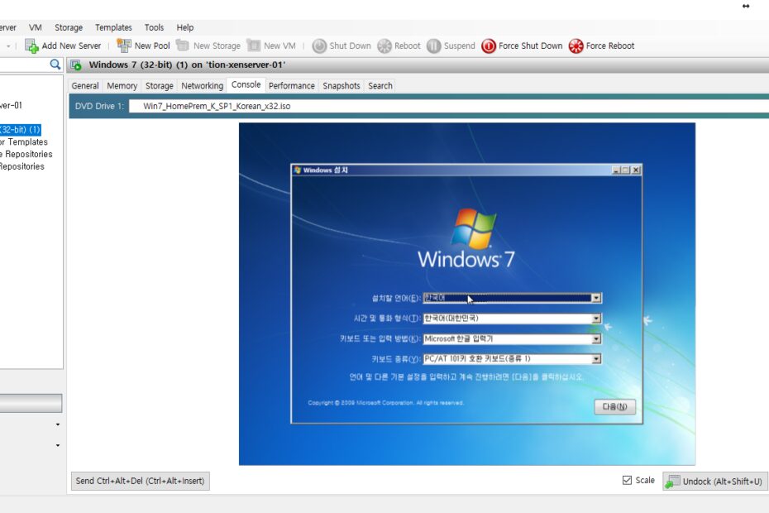Select the Templates tree item
The image size is (769, 513).
point(24,141)
